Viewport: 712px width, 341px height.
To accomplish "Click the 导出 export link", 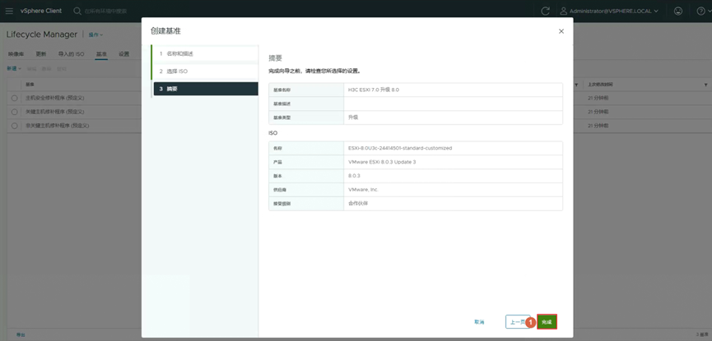I will point(21,334).
